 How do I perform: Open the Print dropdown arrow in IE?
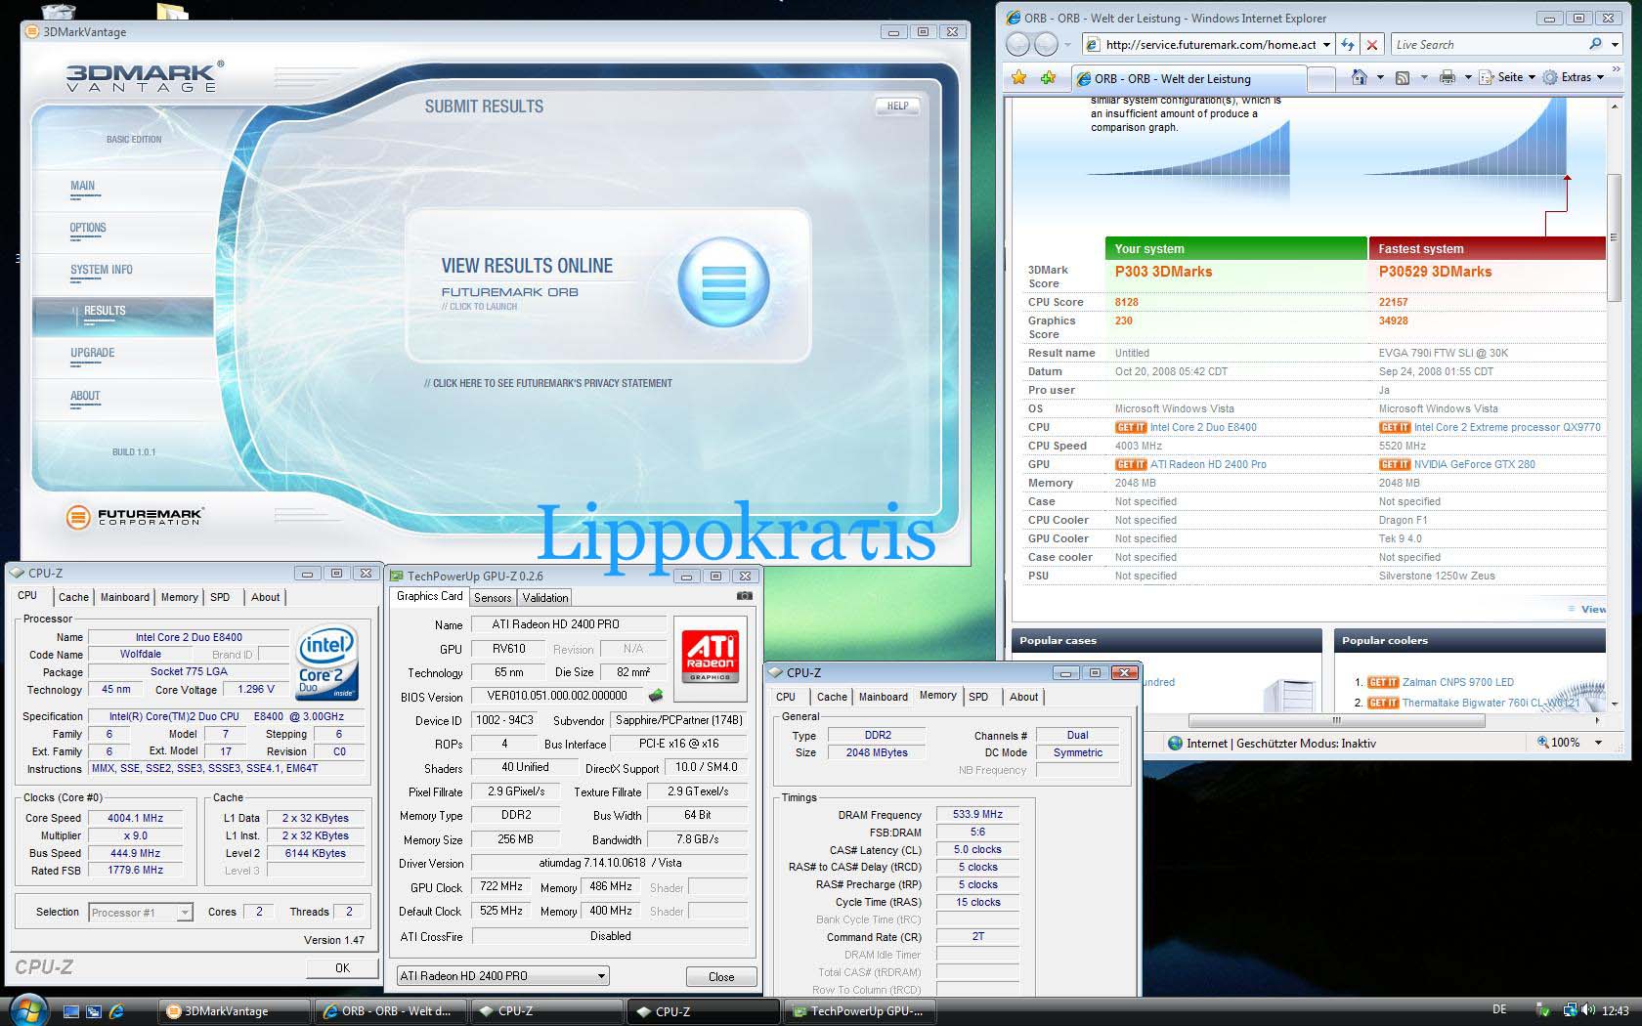1468,77
